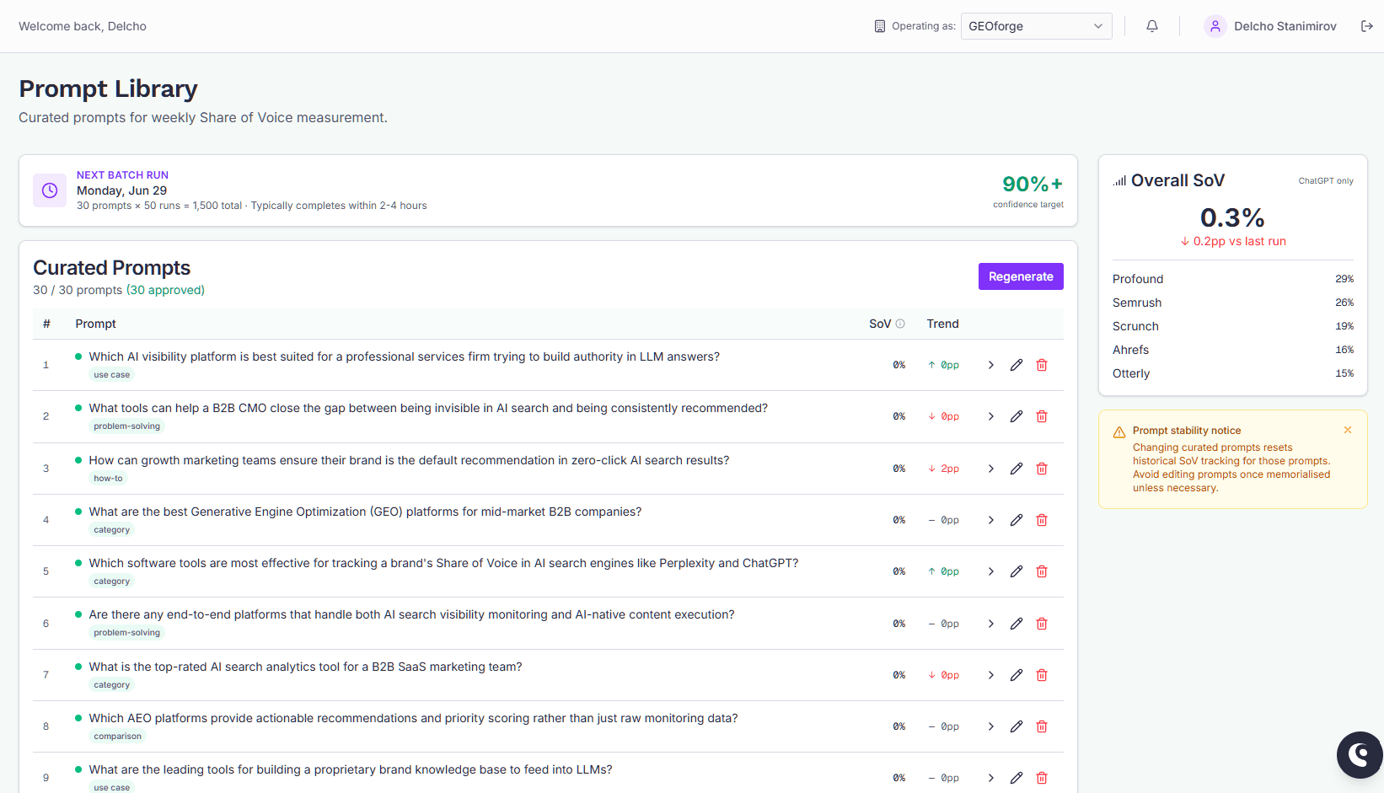Screen dimensions: 1384x793
Task: Delete prompt 2 about B2B CMO
Action: (1042, 416)
